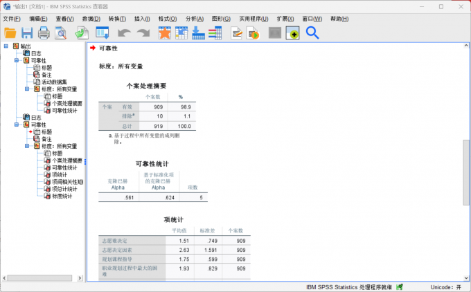Open the 转换(T) menu

click(117, 19)
